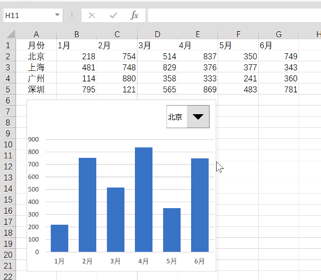321x280 pixels.
Task: Click the three-dot formula bar resize handle
Action: point(72,16)
